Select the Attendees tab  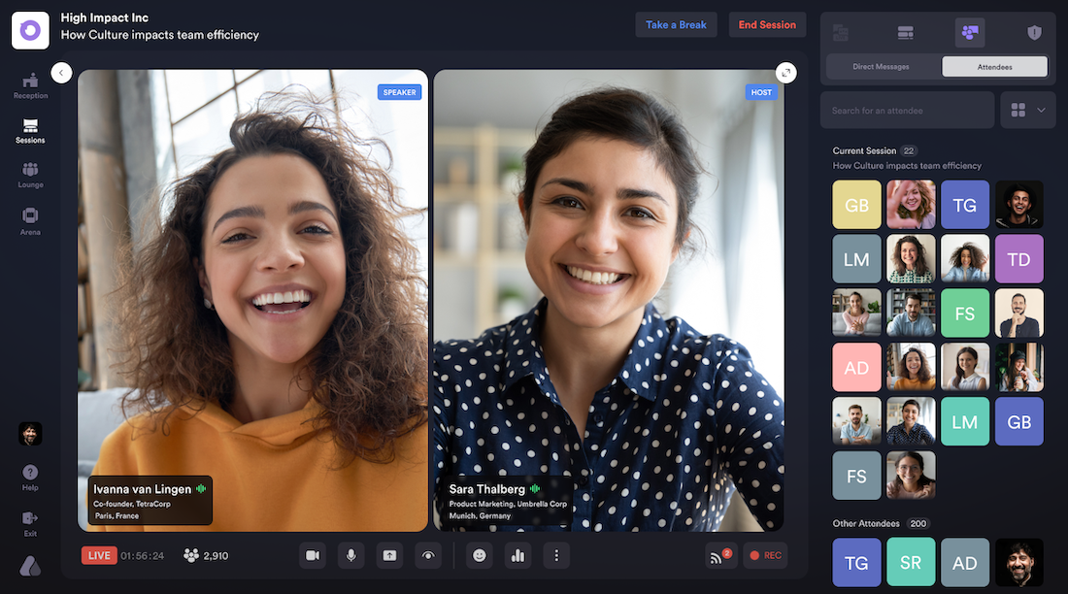[x=994, y=67]
